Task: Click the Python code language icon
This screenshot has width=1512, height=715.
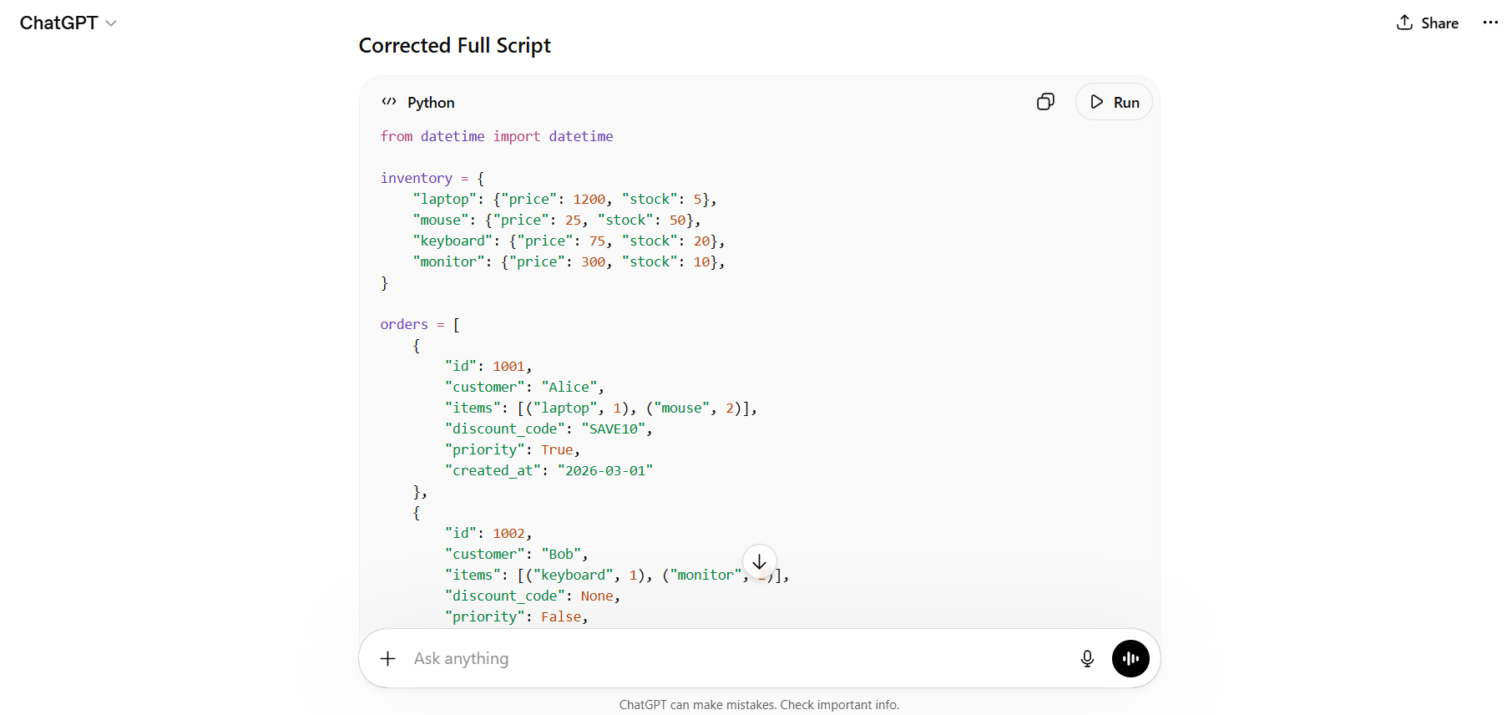Action: click(x=389, y=102)
